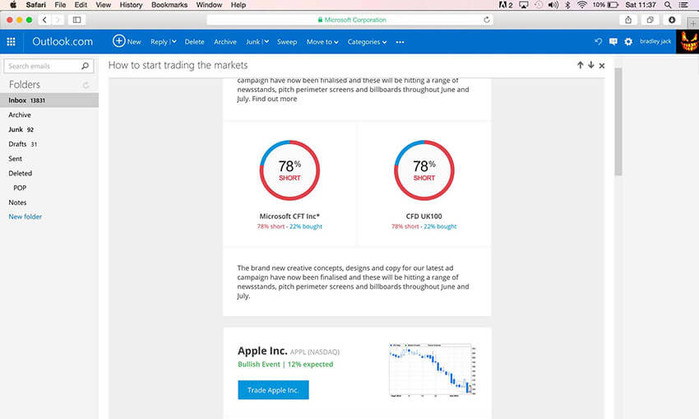
Task: Close the open email message
Action: click(602, 65)
